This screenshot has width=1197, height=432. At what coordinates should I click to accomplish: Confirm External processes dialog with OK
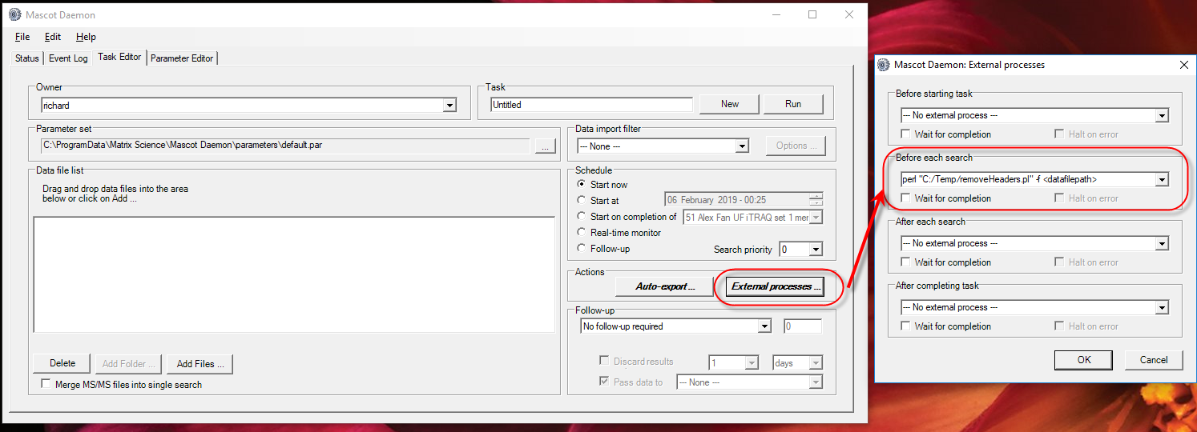[1083, 360]
